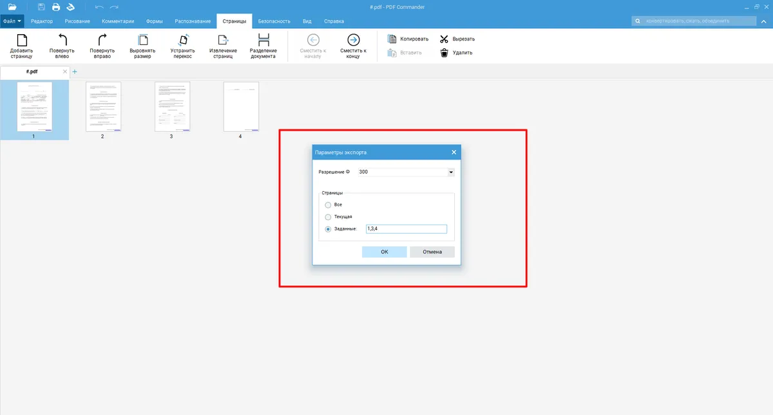Click Вставить in the toolbar
773x415 pixels.
[405, 53]
